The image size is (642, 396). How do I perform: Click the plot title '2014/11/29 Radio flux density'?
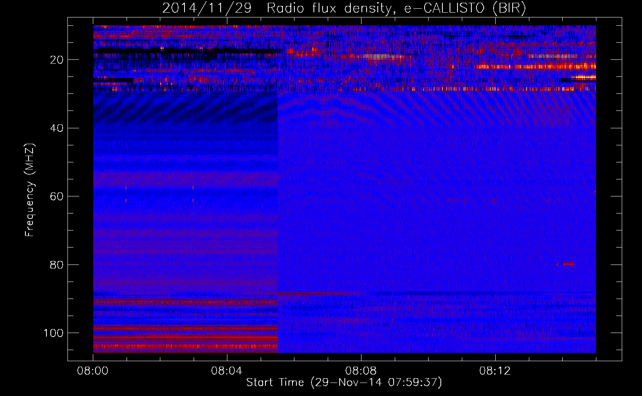tap(344, 8)
